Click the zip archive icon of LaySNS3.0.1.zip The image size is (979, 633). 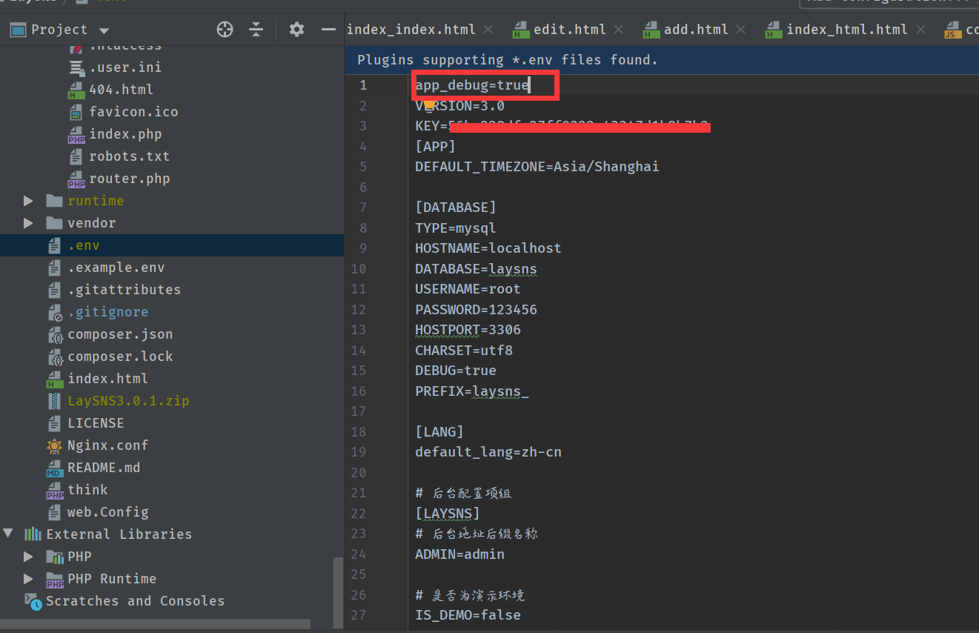(55, 401)
